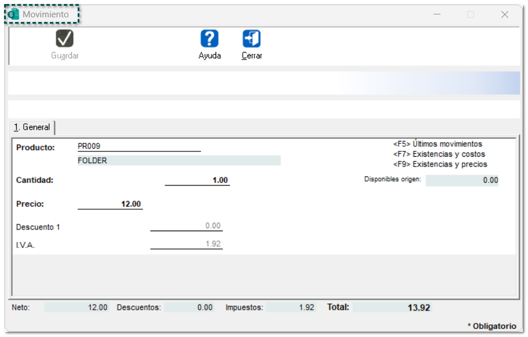Click the Descuentos summary value
Viewport: 528px width, 337px height.
[189, 308]
